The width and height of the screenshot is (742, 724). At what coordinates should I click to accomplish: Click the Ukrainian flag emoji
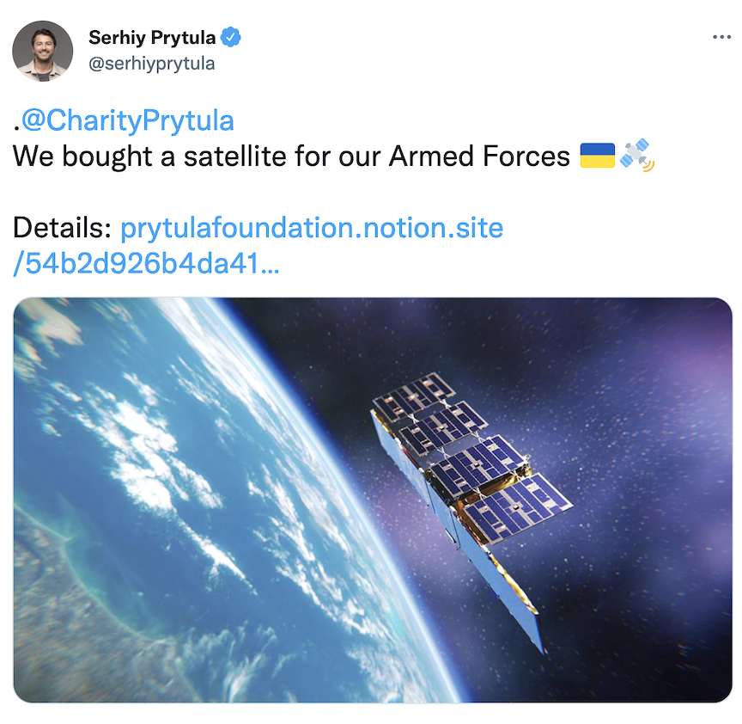597,156
